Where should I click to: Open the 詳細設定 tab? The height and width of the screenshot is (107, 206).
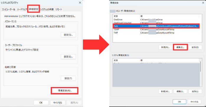point(34,9)
